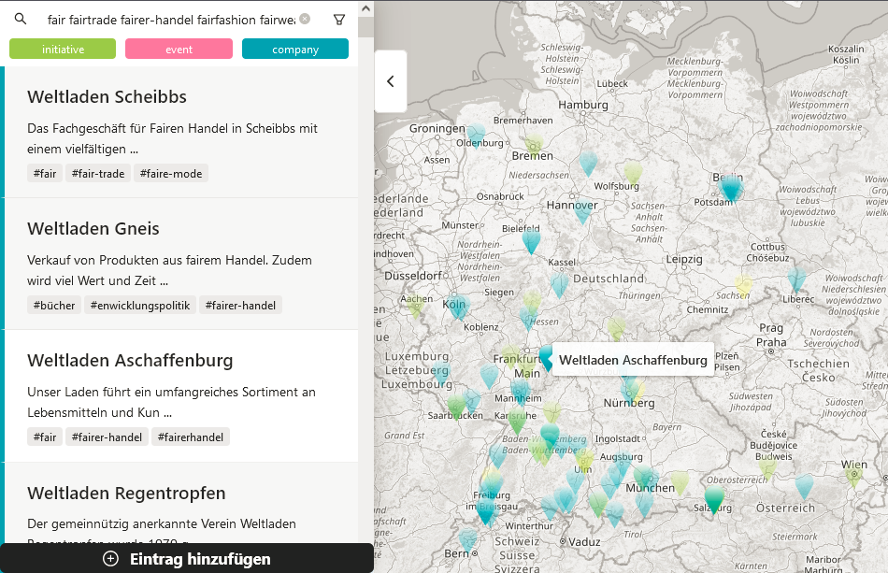This screenshot has width=888, height=573.
Task: Click the Eintrag hinzufügen button
Action: [187, 558]
